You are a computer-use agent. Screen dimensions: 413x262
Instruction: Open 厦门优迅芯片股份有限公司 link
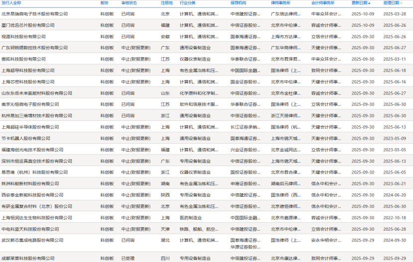point(29,25)
